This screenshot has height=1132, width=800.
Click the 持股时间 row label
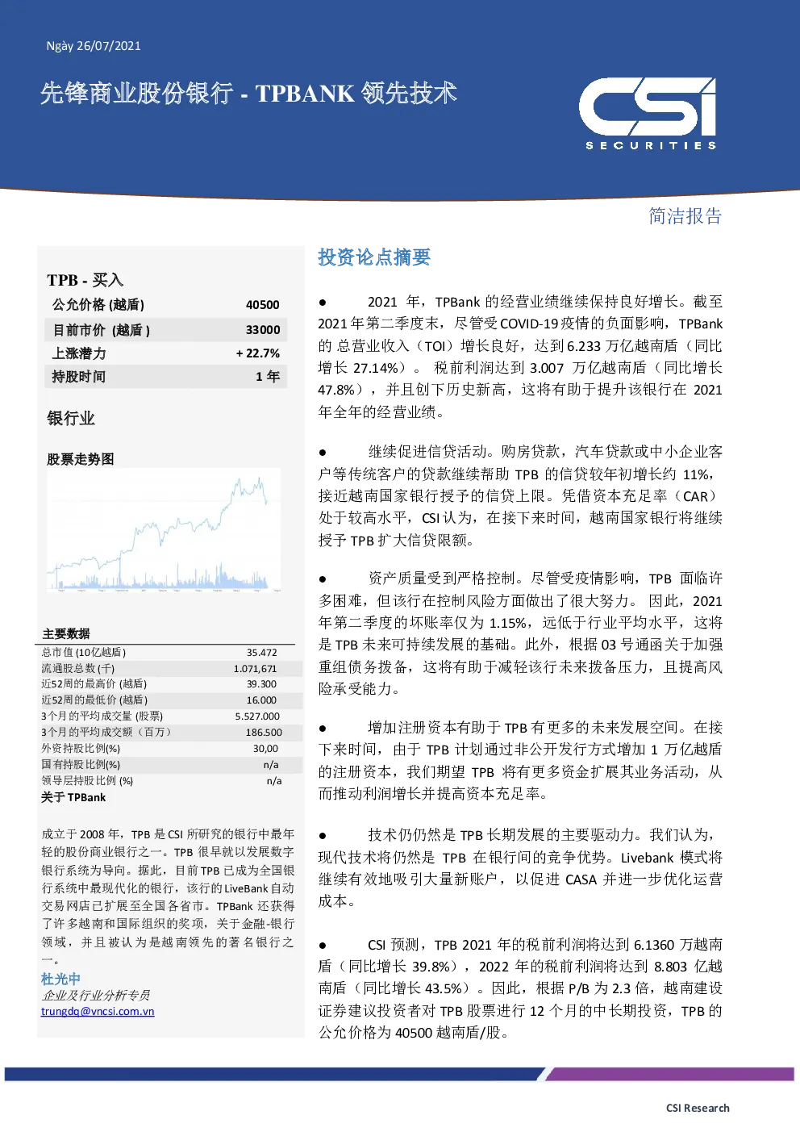78,377
